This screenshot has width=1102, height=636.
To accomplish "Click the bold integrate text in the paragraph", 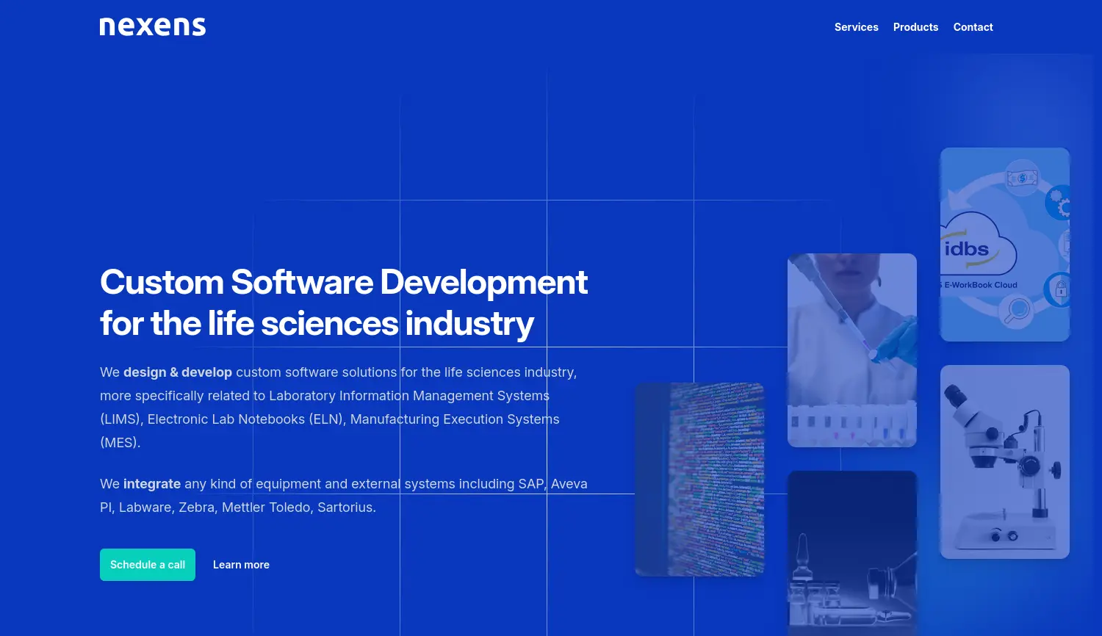I will pos(152,483).
